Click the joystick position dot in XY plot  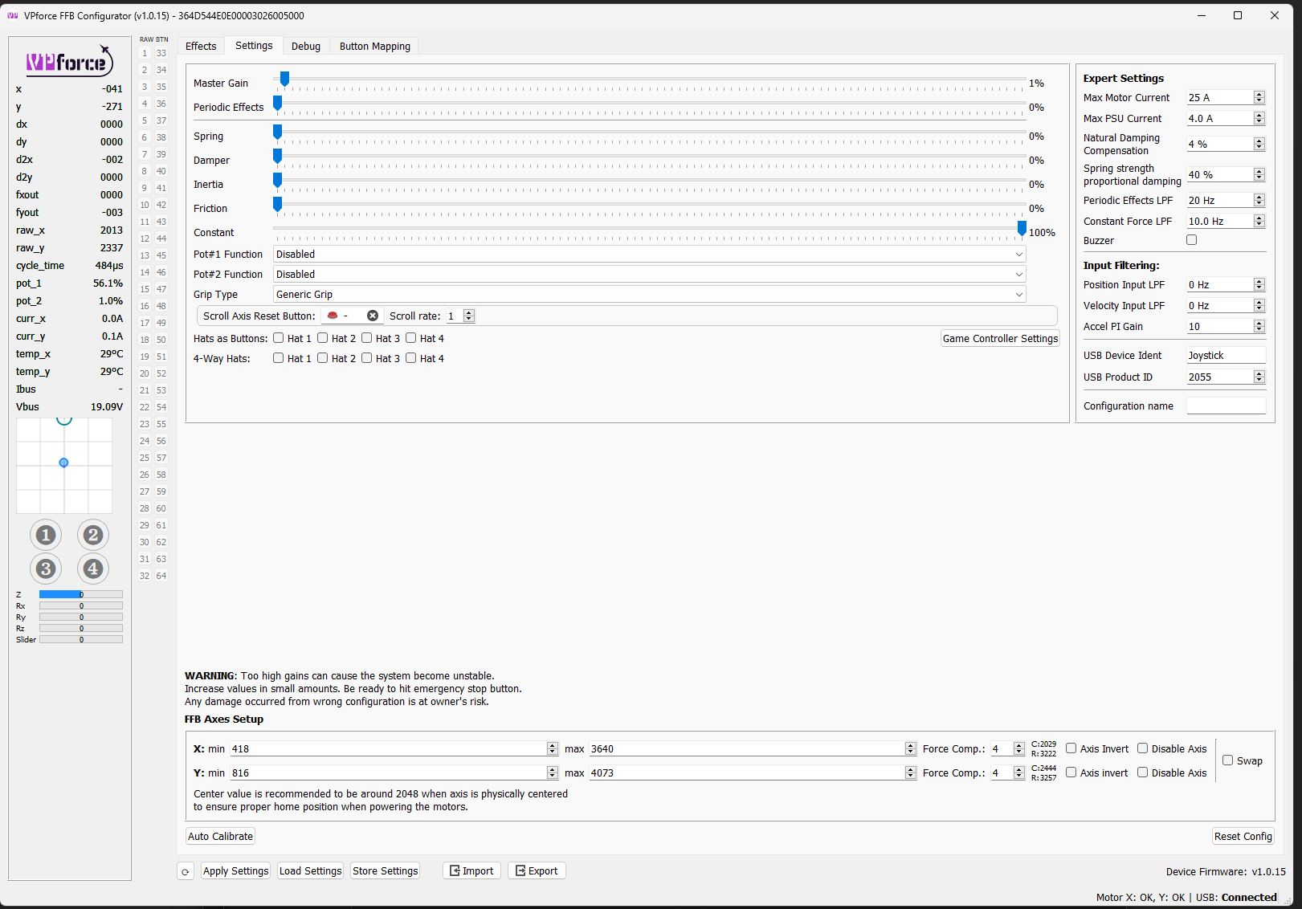[x=63, y=463]
